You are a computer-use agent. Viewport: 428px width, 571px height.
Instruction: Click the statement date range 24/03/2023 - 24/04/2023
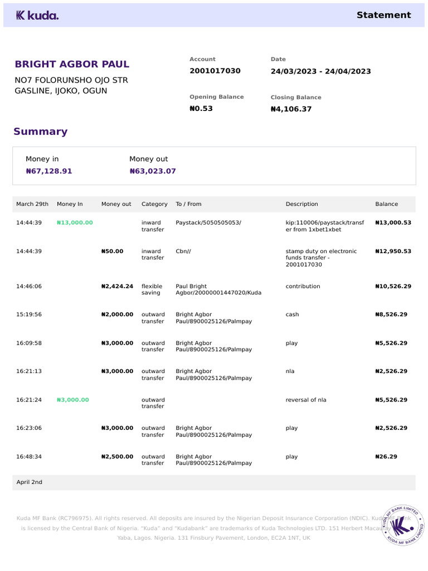point(320,71)
